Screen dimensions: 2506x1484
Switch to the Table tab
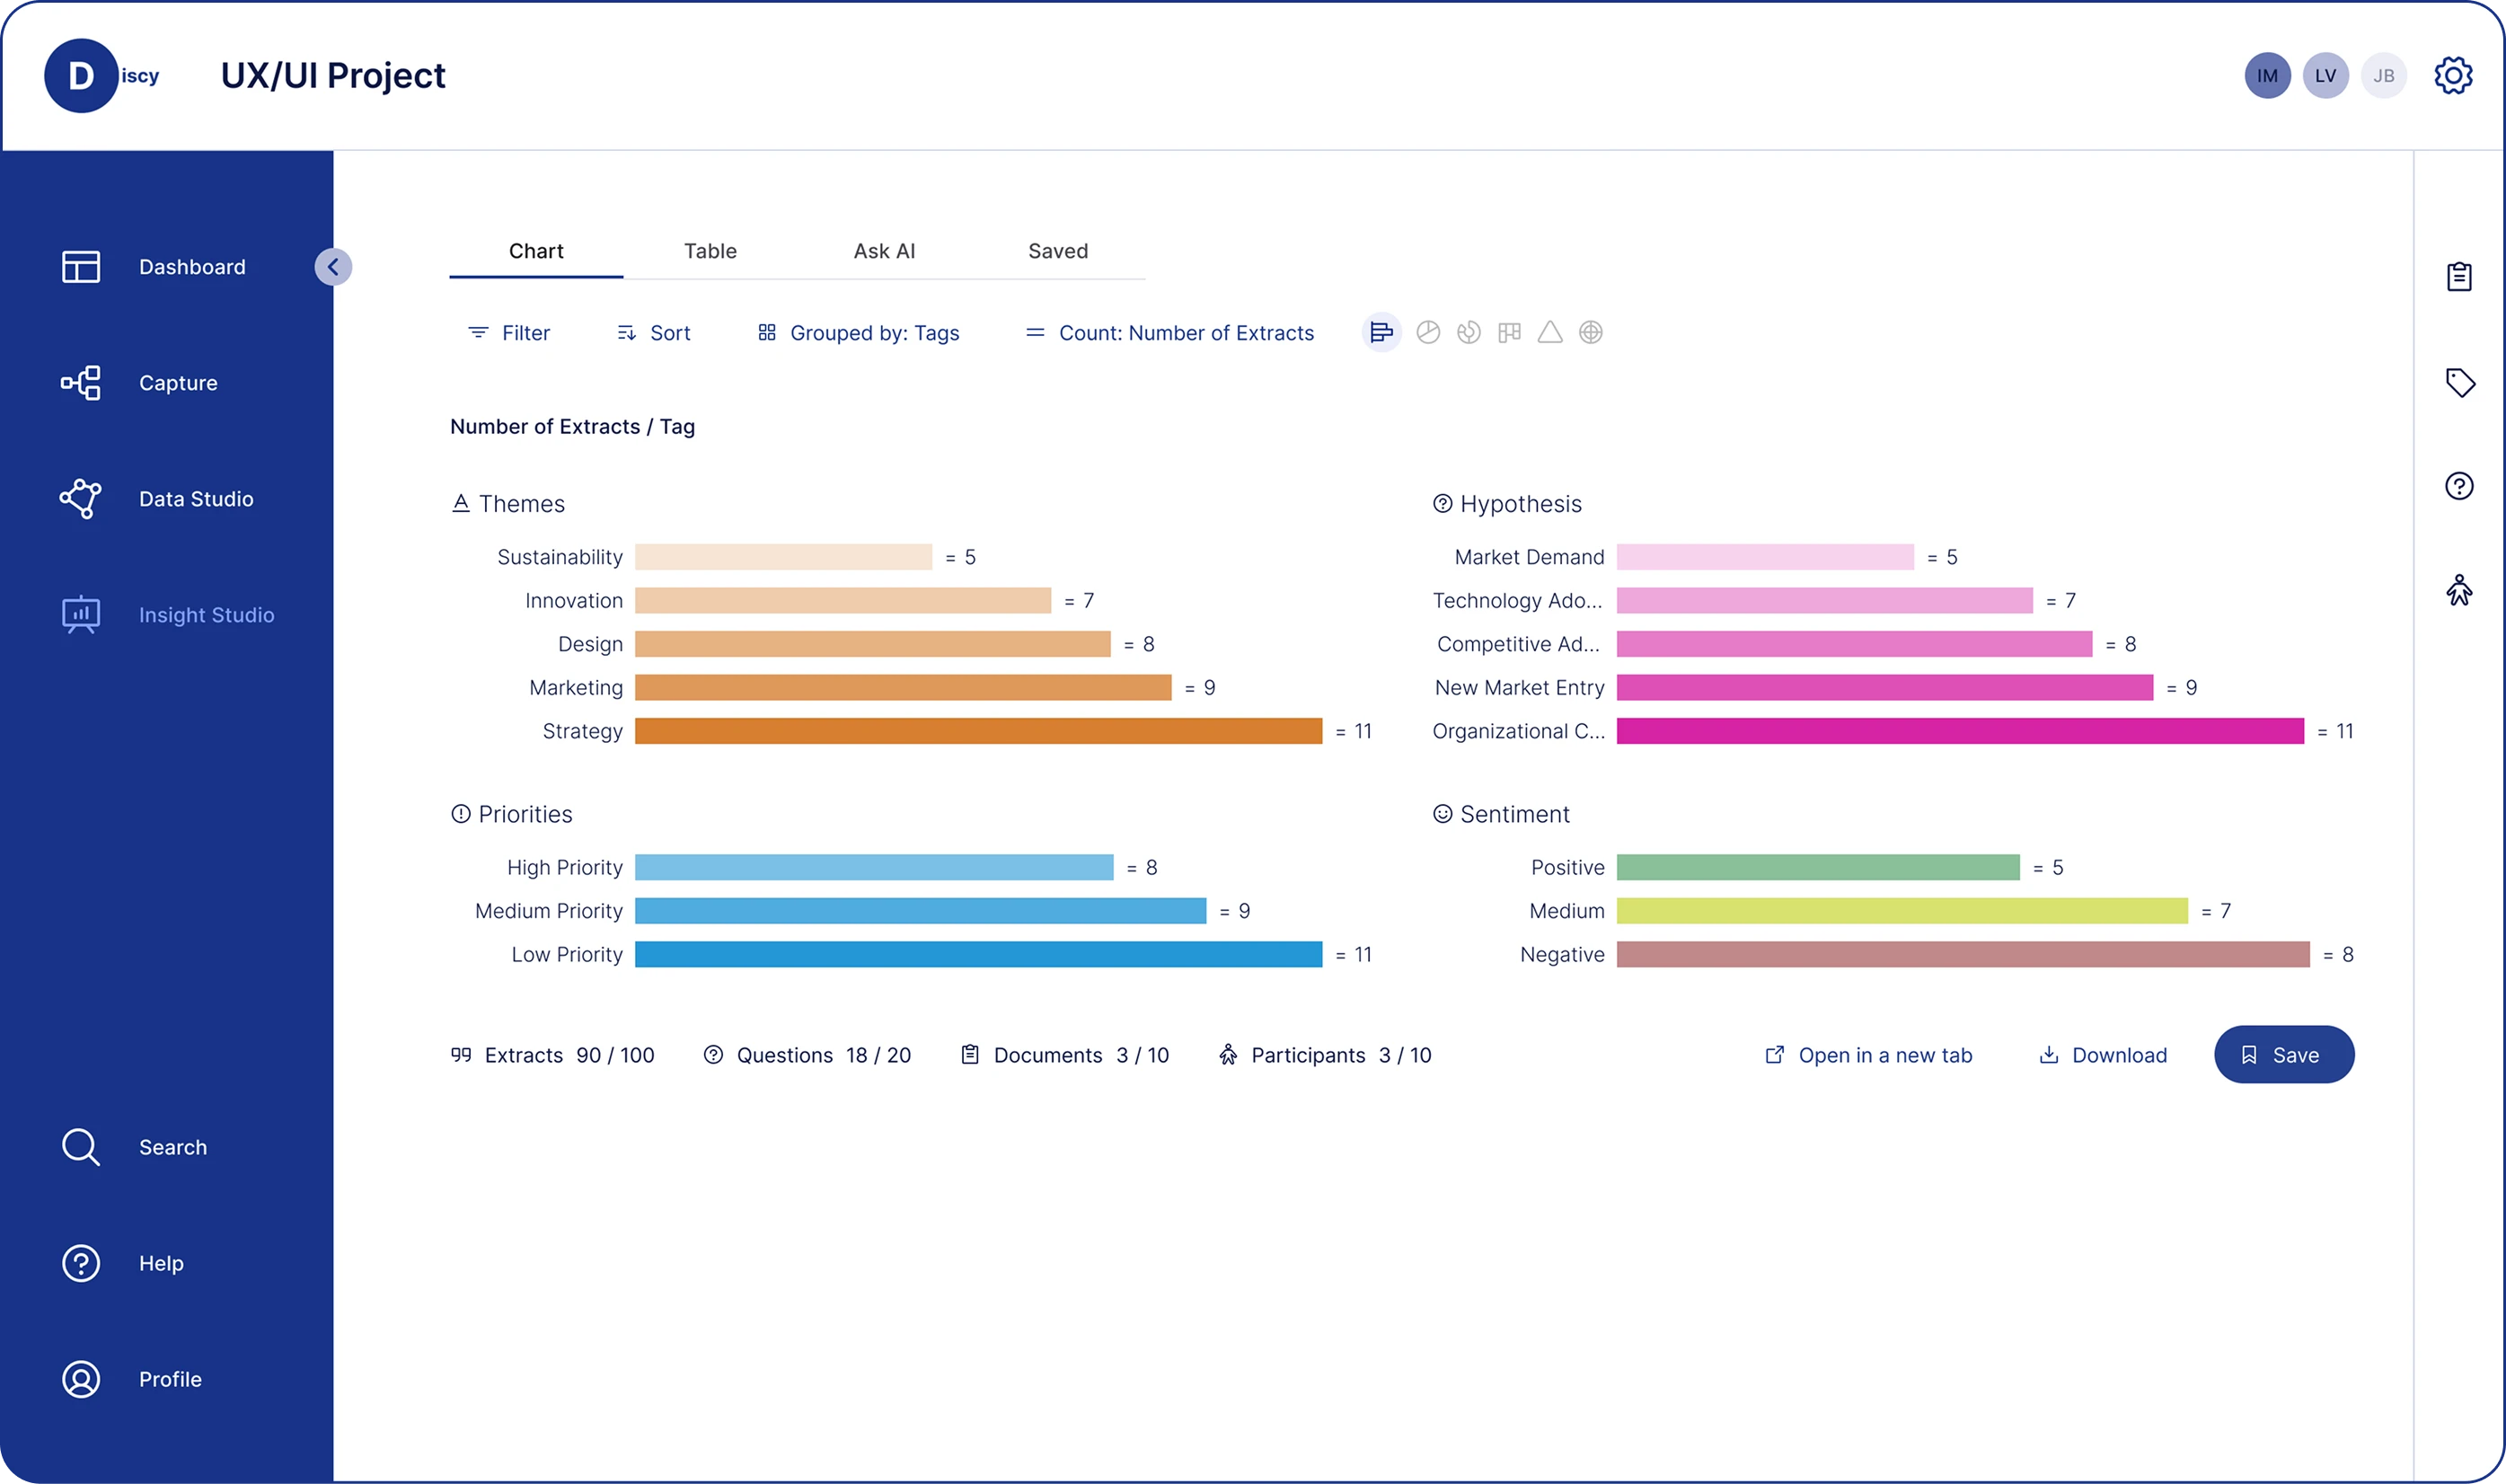(710, 251)
